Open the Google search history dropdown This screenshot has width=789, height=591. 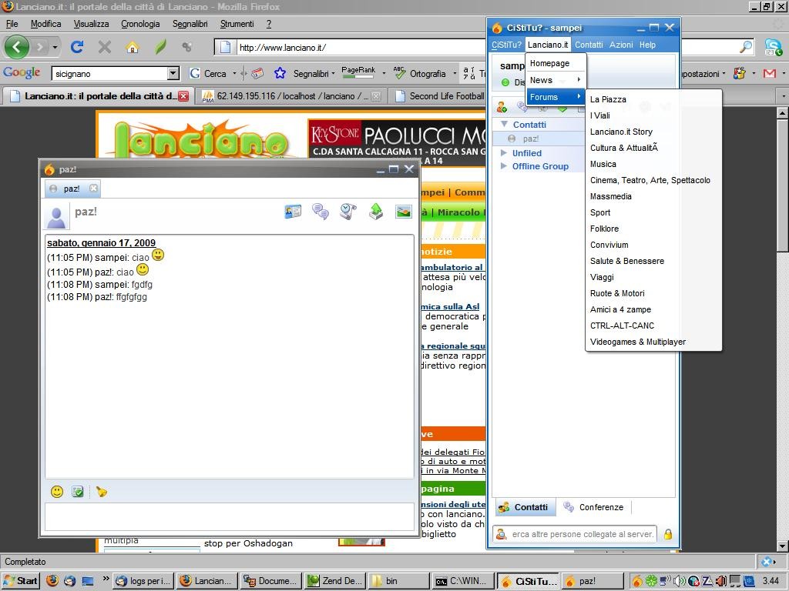tap(173, 73)
